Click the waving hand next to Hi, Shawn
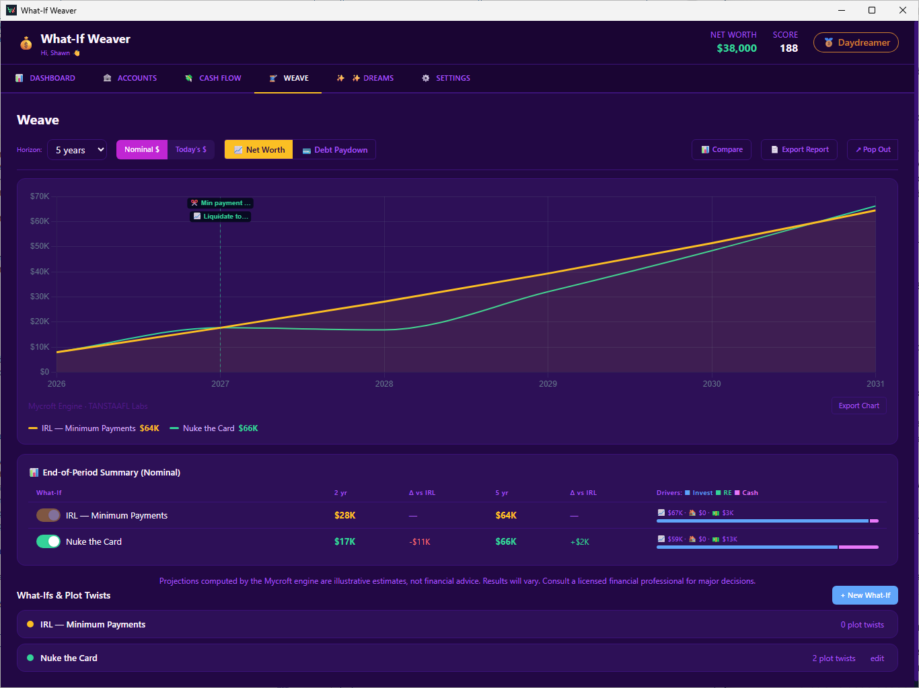Viewport: 919px width, 688px height. (77, 52)
